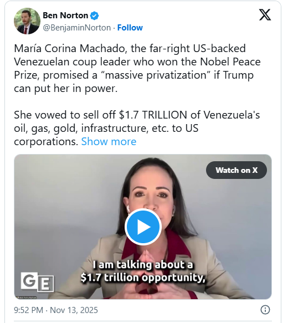Open the X logo in the tweet corner

pos(265,14)
